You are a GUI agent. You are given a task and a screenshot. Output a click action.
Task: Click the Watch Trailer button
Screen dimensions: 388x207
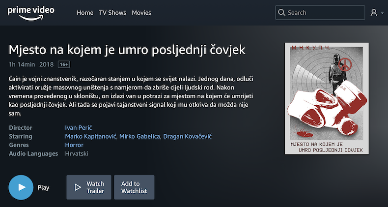point(89,187)
